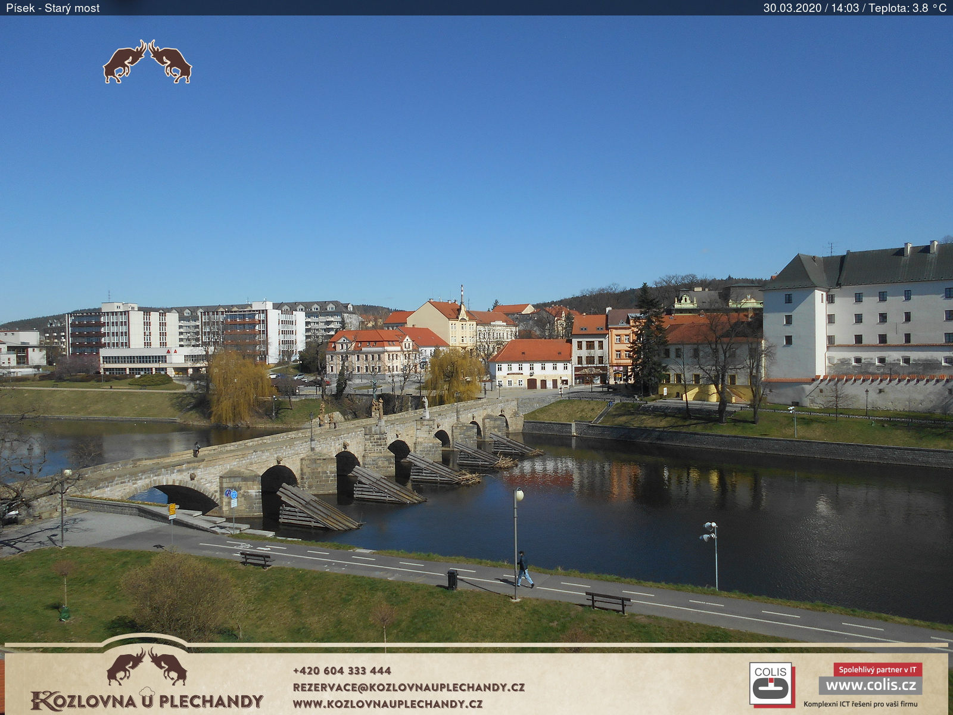Click the red 'Spolehlivý partner v IT' badge
This screenshot has width=953, height=715.
tap(878, 670)
